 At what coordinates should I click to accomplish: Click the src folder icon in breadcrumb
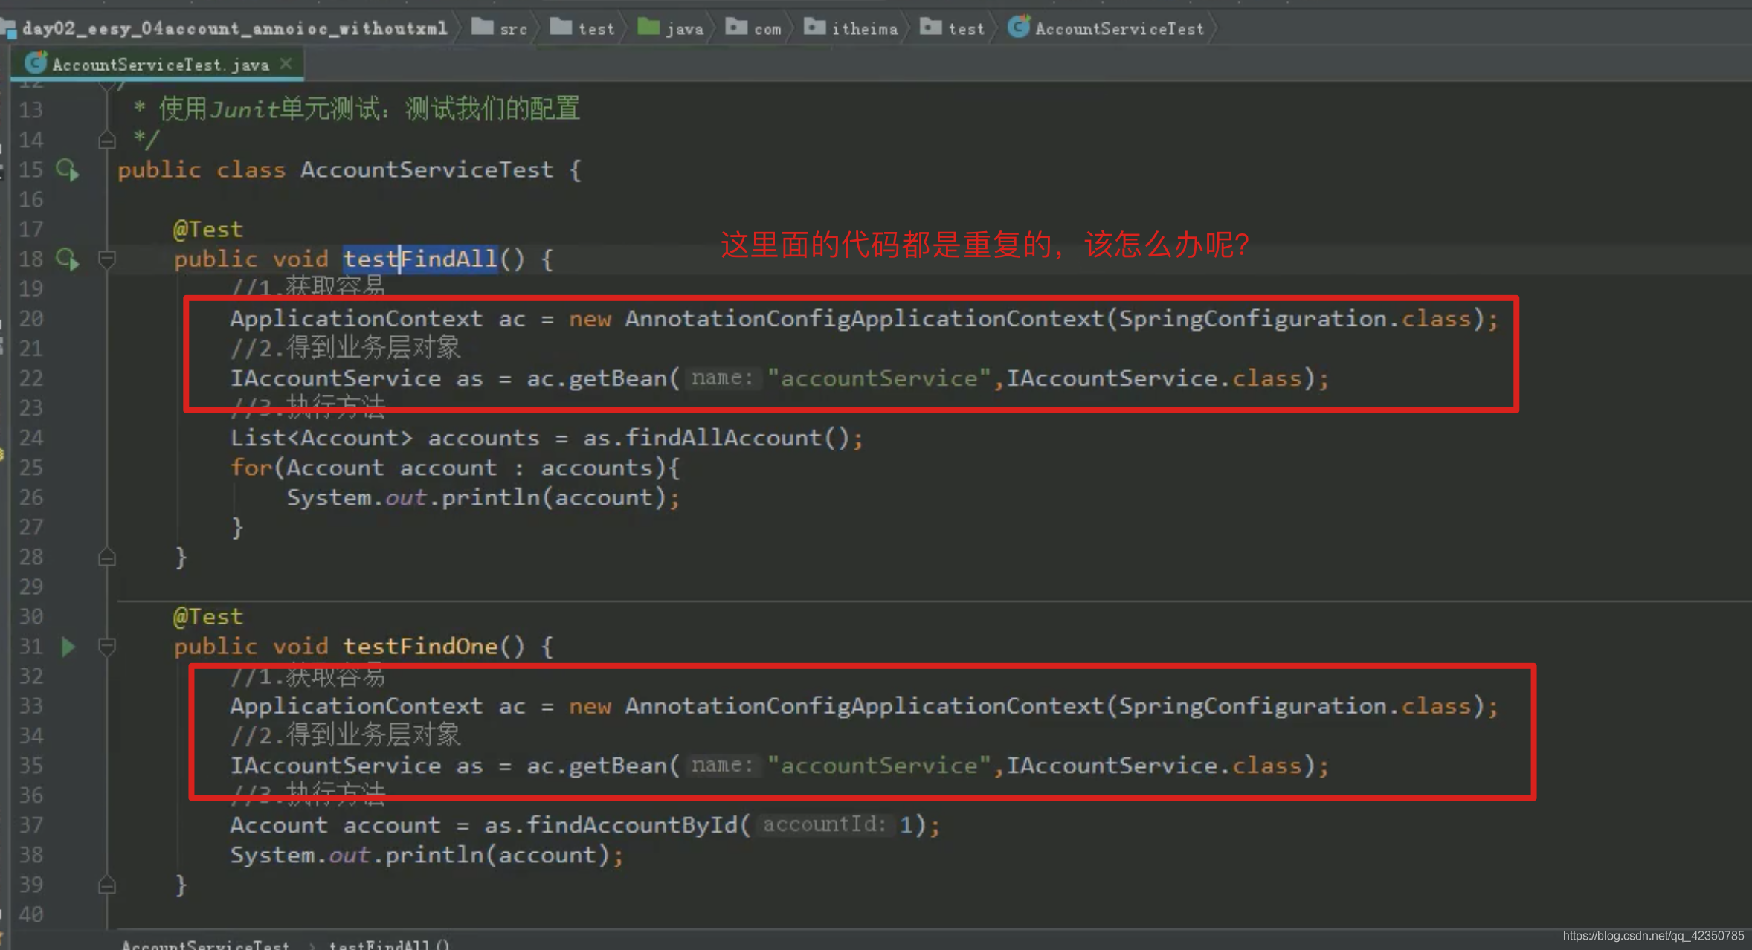click(x=483, y=28)
